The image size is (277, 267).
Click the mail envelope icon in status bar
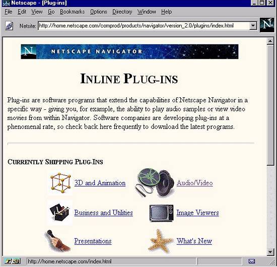(x=251, y=261)
